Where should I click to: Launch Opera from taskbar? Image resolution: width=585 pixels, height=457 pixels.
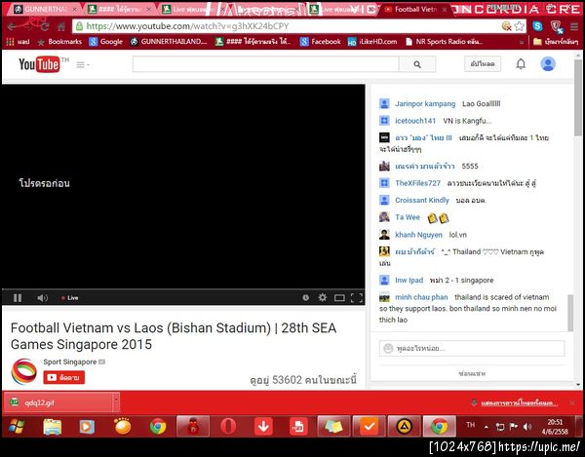click(228, 426)
